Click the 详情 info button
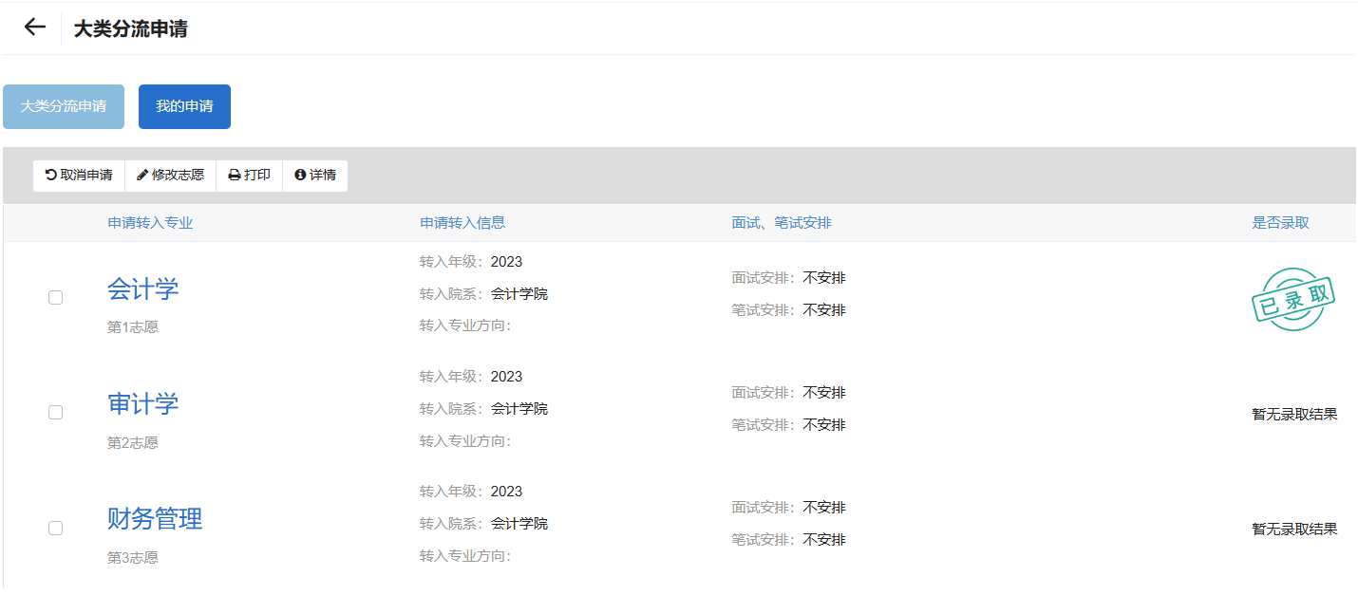1358x595 pixels. (x=315, y=176)
